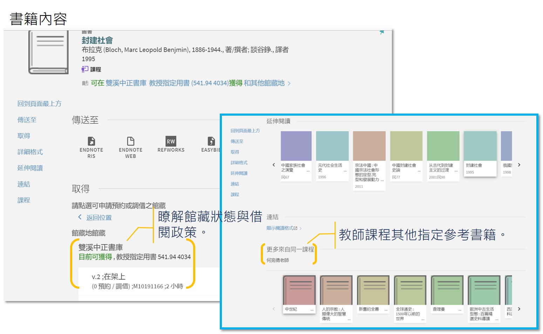Click the pin icon beside the book title
The height and width of the screenshot is (334, 543).
(x=382, y=32)
